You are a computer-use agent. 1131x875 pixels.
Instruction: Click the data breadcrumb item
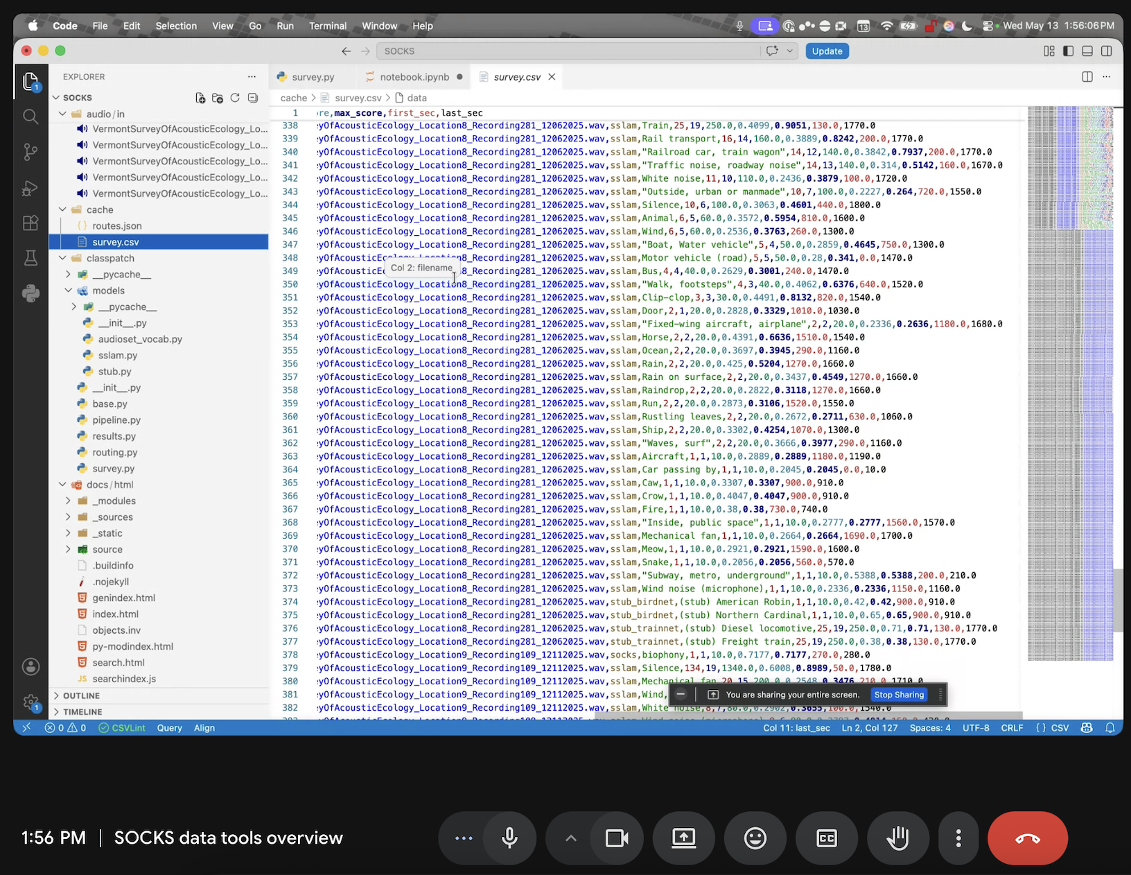point(417,98)
